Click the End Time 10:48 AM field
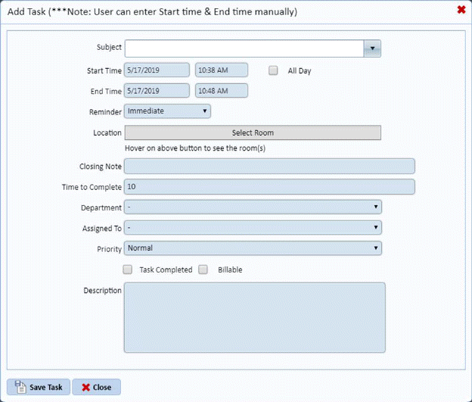The width and height of the screenshot is (472, 402). coord(221,91)
